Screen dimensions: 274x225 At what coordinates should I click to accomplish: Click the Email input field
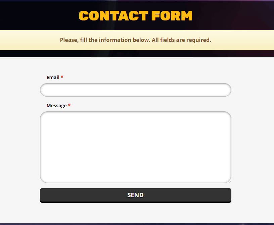(135, 90)
